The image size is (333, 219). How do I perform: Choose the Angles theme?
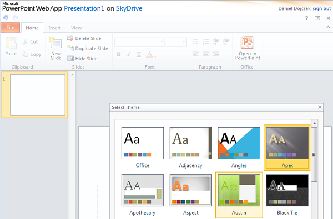click(239, 148)
